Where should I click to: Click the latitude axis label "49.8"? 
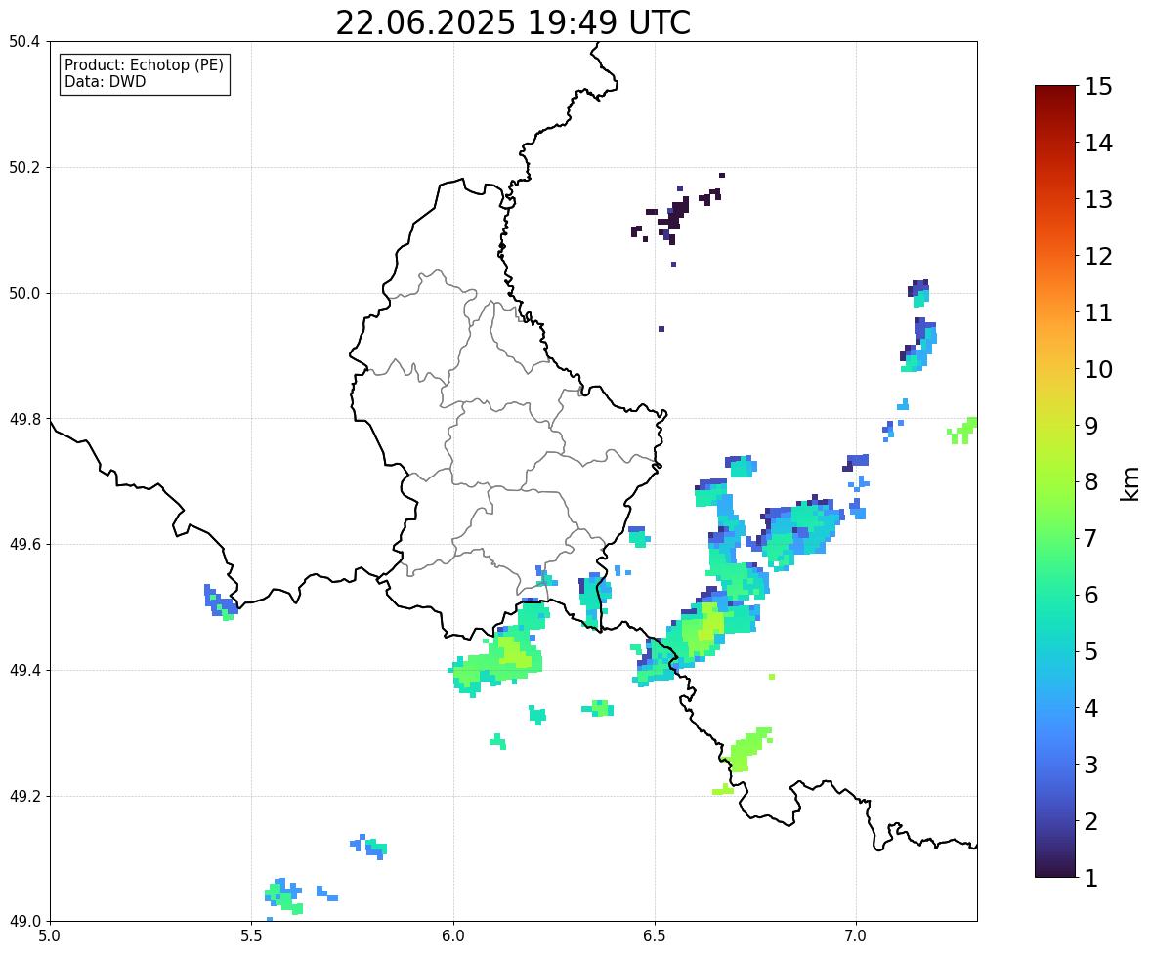[24, 419]
